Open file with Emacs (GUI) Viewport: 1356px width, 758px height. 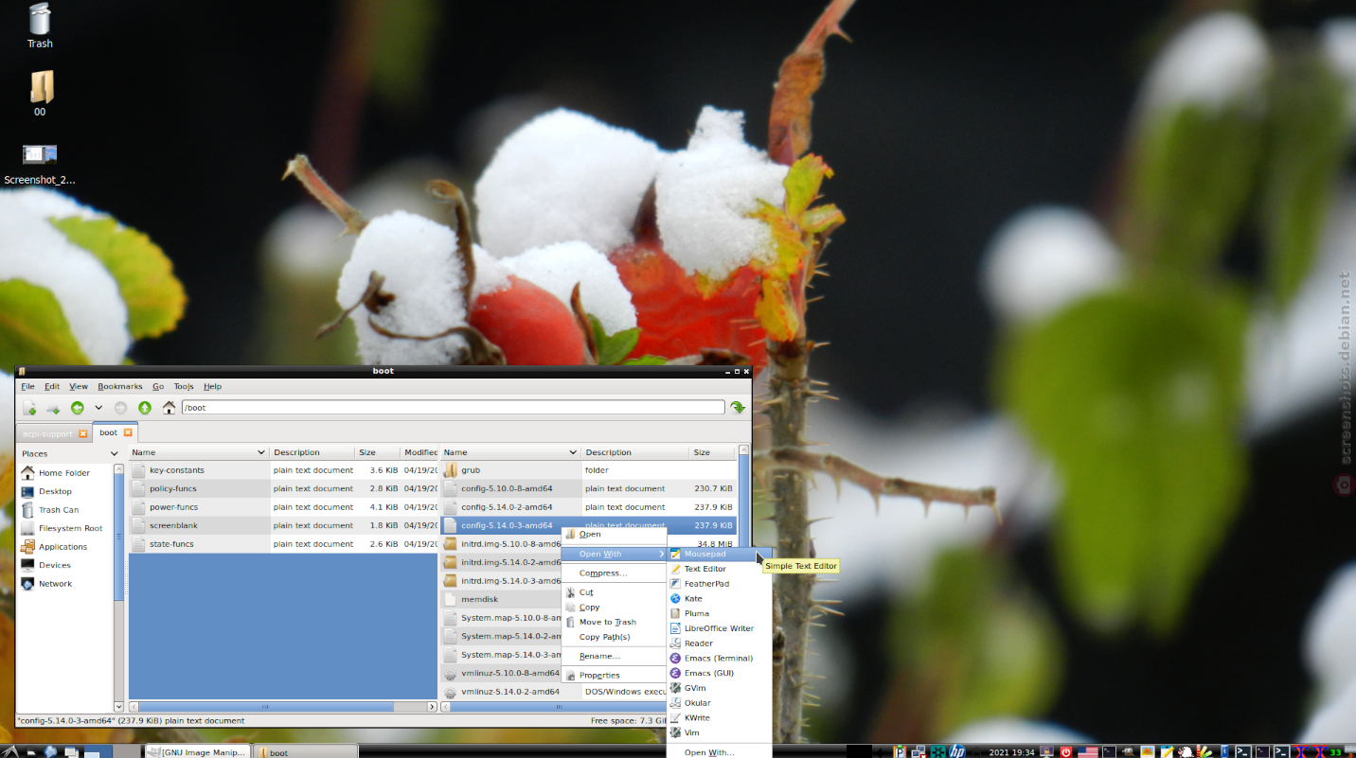point(719,674)
